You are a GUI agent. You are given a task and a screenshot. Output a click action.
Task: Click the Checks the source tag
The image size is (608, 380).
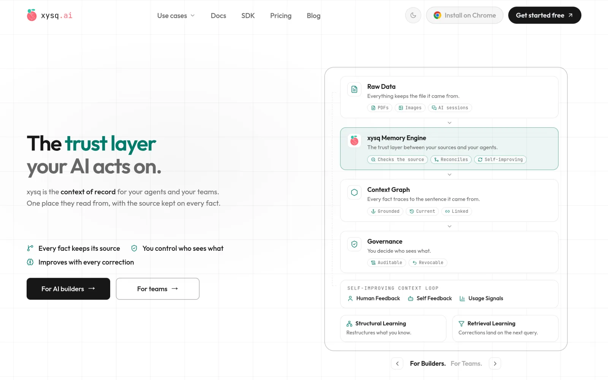click(x=397, y=160)
